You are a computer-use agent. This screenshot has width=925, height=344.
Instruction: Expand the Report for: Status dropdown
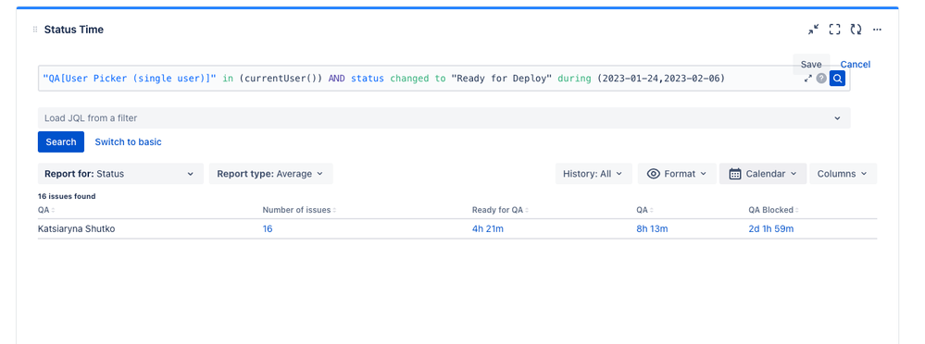[x=120, y=174]
